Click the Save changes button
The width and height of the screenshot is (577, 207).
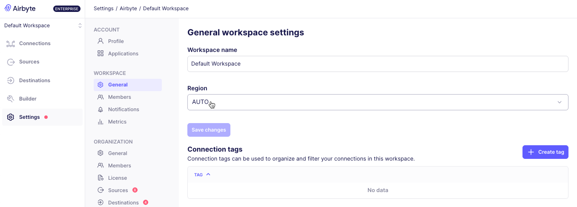(209, 130)
